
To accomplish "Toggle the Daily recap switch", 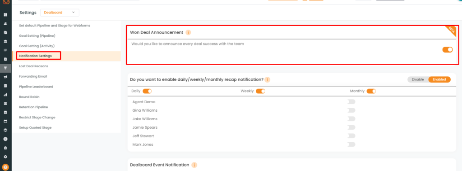I will pyautogui.click(x=147, y=91).
